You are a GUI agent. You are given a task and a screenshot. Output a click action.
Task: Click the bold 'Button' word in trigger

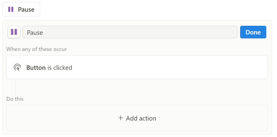click(x=36, y=68)
